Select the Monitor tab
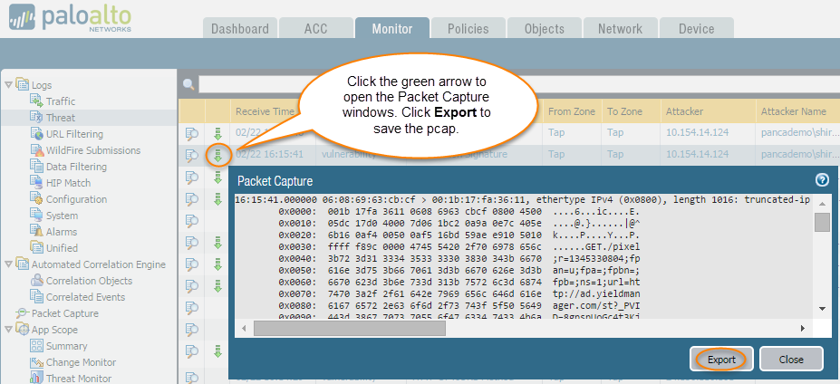Viewport: 840px width, 384px height. pyautogui.click(x=392, y=28)
